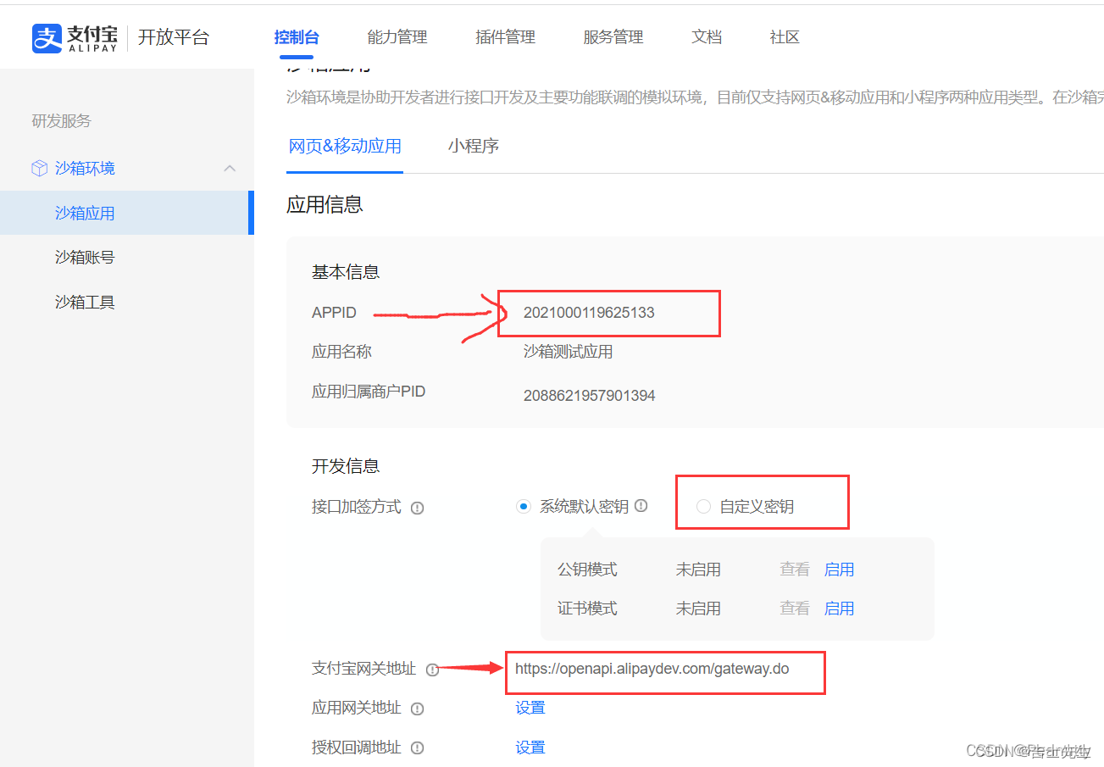Open the 能力管理 top menu
This screenshot has height=767, width=1104.
(397, 37)
